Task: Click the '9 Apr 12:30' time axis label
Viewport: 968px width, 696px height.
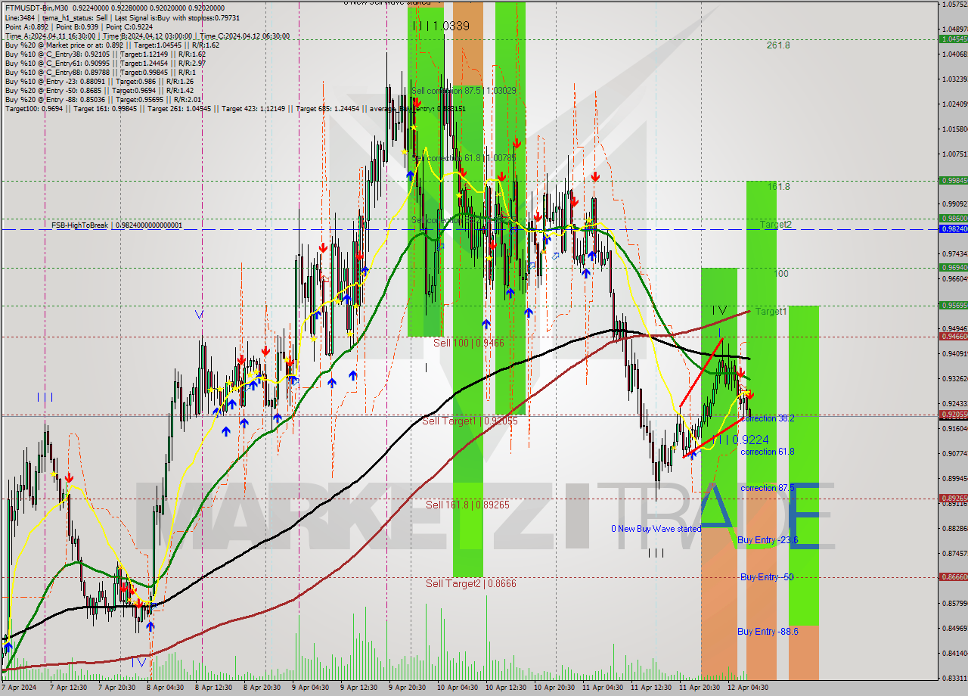Action: 359,688
